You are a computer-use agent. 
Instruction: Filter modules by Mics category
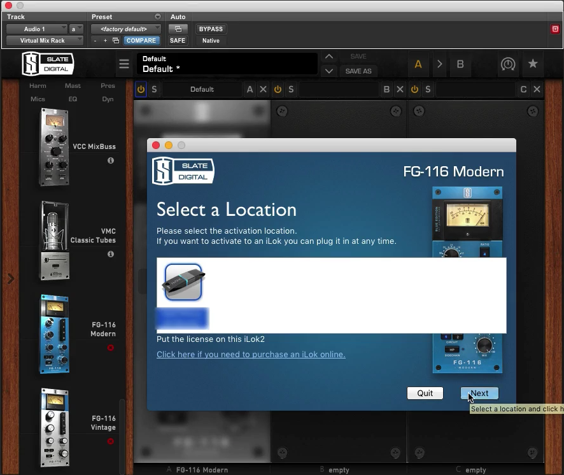click(38, 99)
